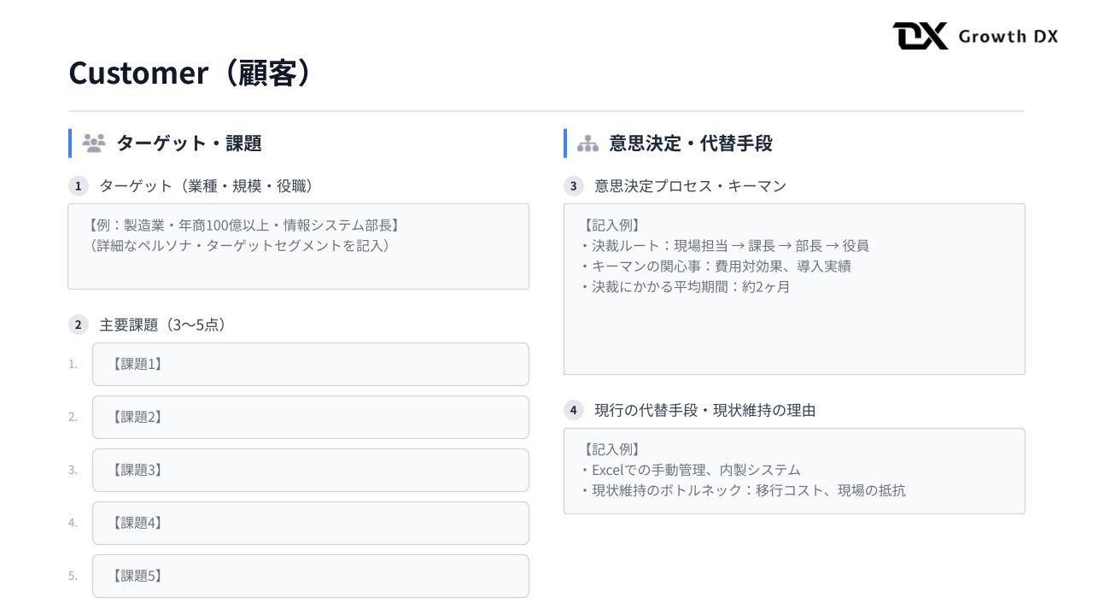
Task: Click the number 4 badge for 現行の代替手段
Action: point(574,411)
